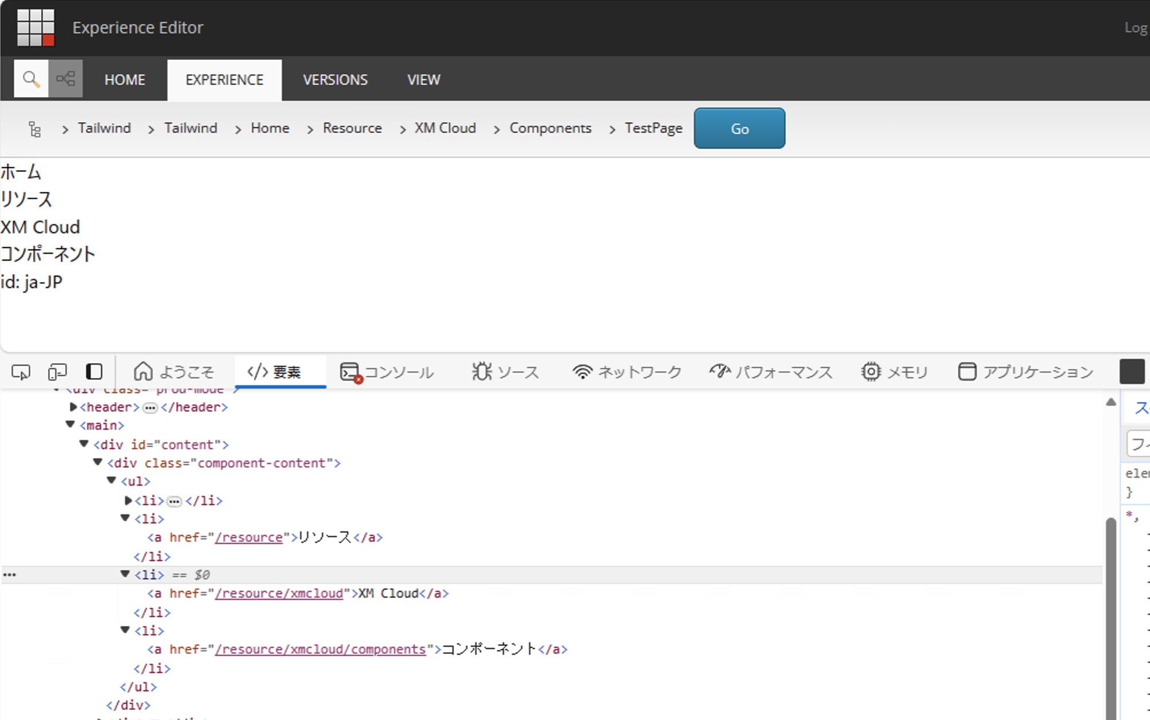1150x720 pixels.
Task: Toggle the navigation tree icon in ribbon
Action: tap(66, 79)
